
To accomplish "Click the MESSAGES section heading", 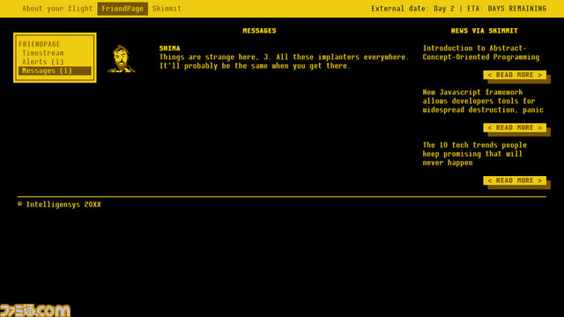I will click(x=259, y=31).
